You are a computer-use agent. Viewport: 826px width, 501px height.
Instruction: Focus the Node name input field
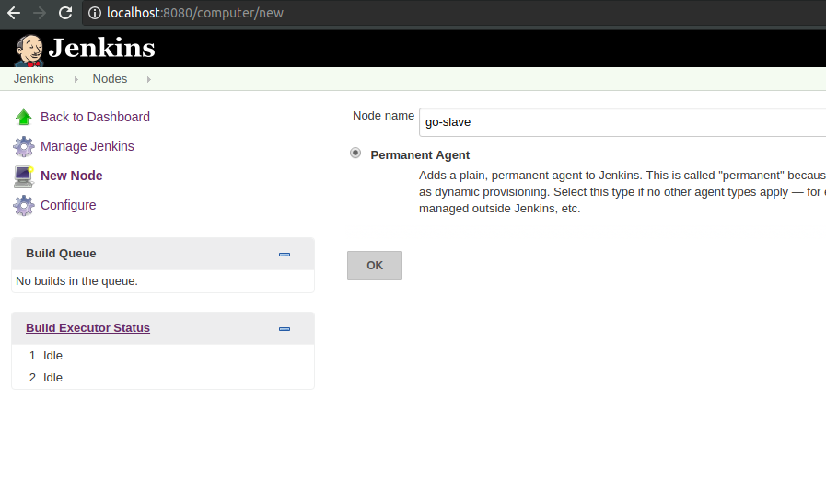(622, 122)
